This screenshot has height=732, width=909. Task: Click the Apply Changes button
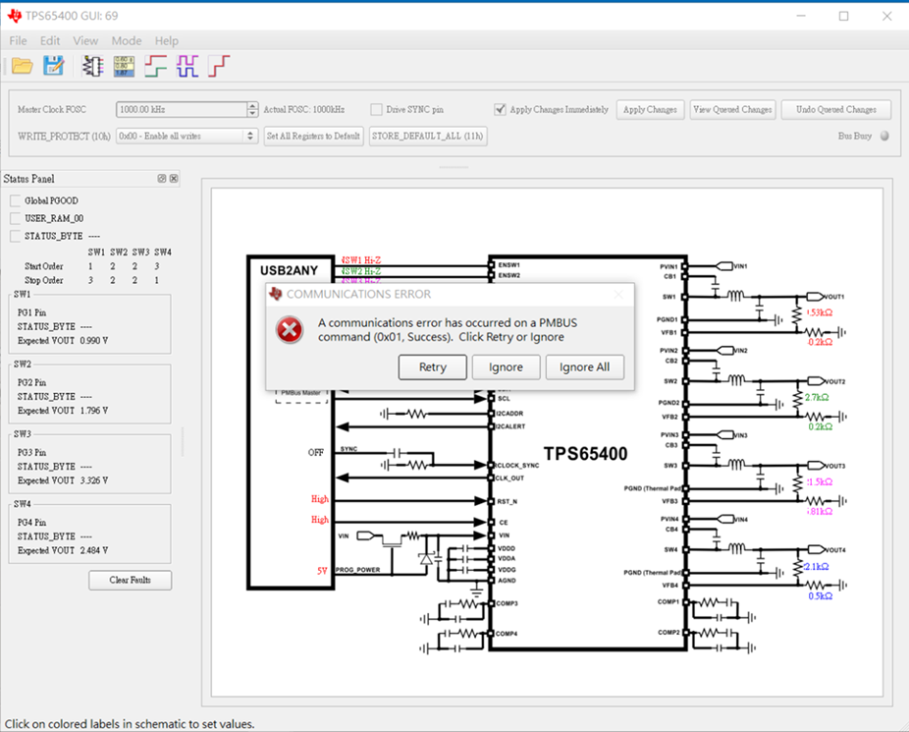(x=650, y=110)
